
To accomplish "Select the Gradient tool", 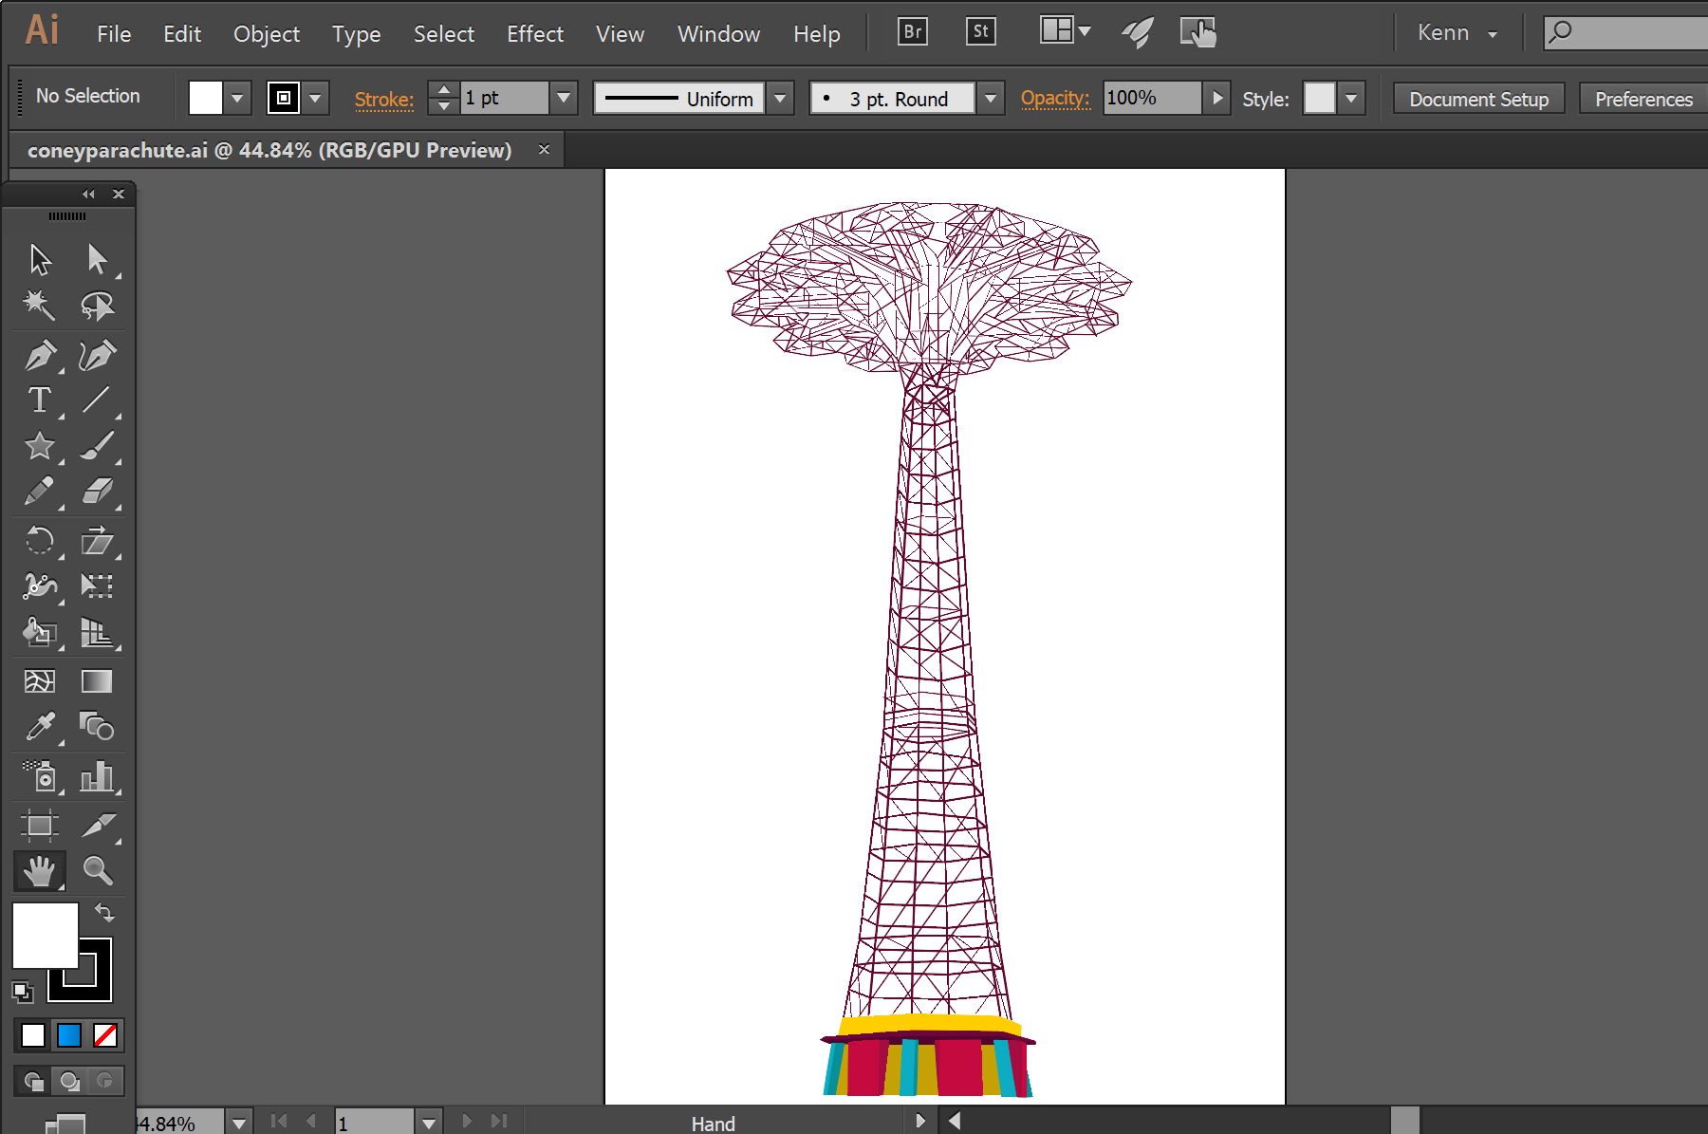I will pyautogui.click(x=97, y=681).
